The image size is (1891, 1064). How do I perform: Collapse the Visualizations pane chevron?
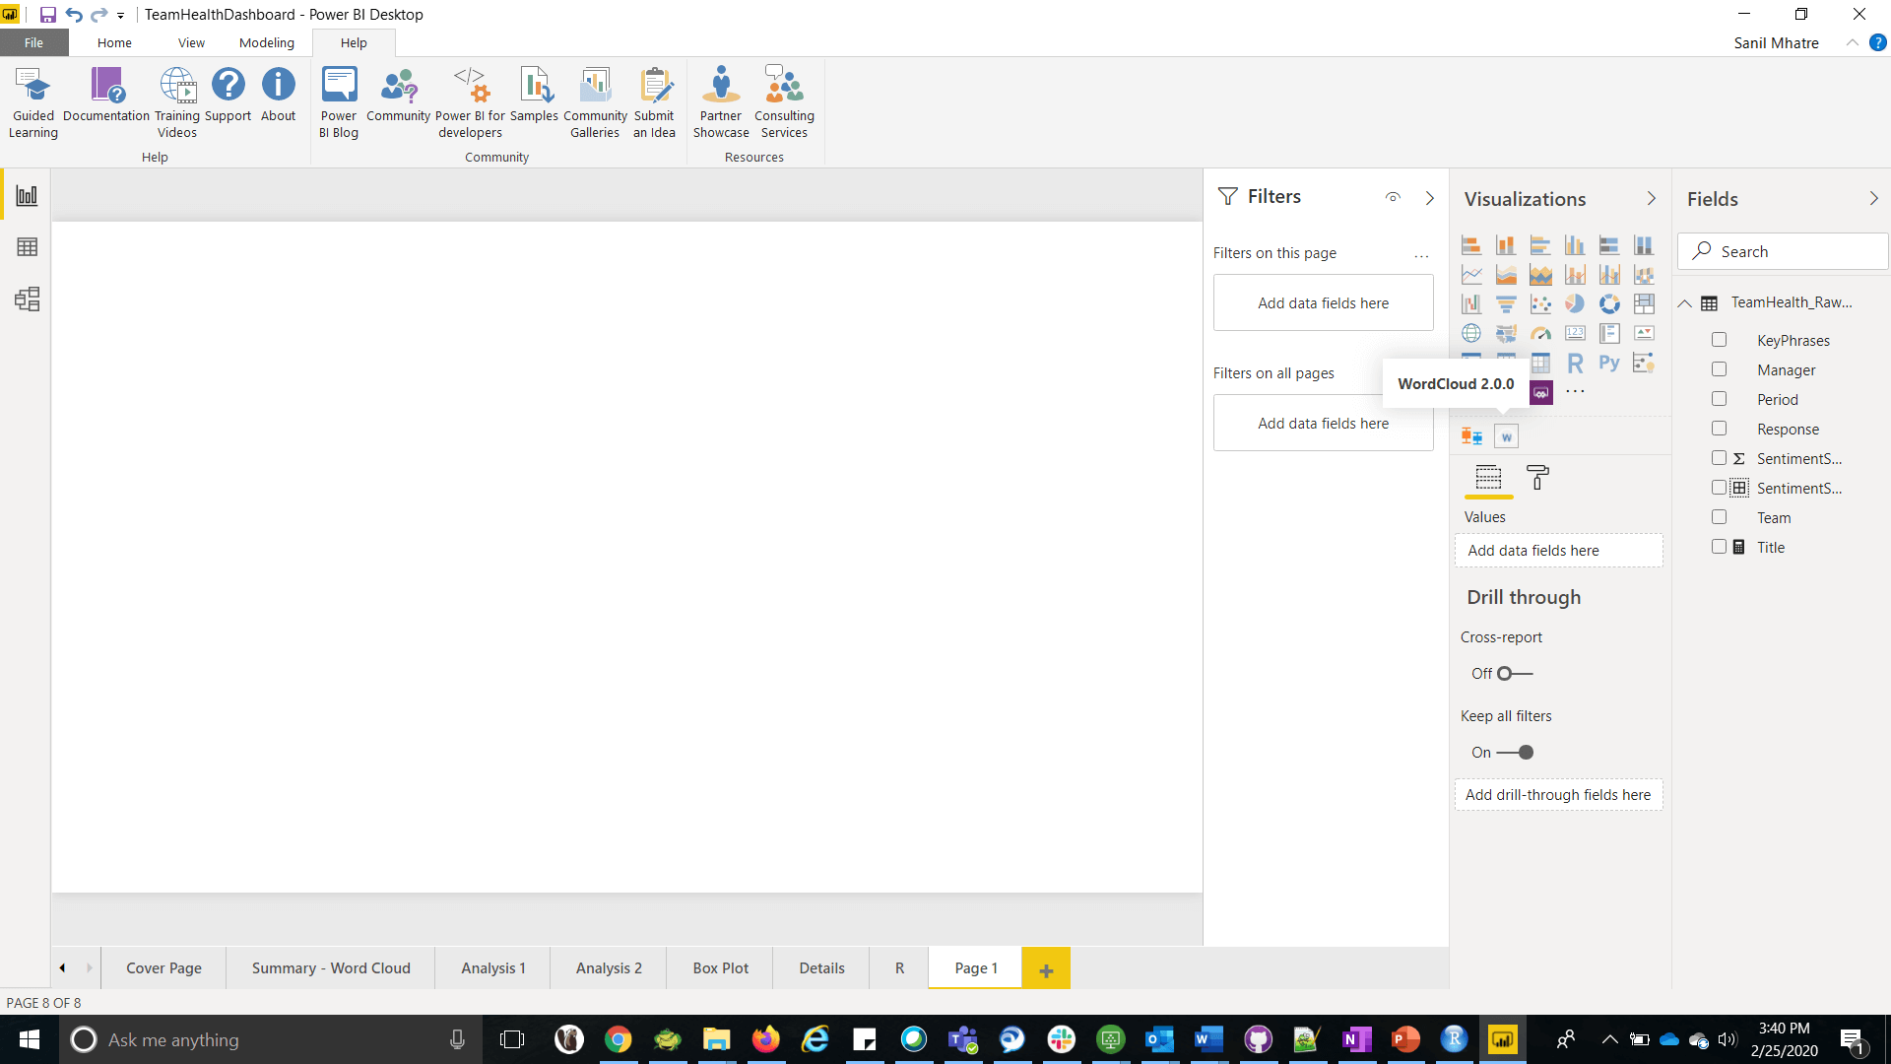tap(1652, 199)
